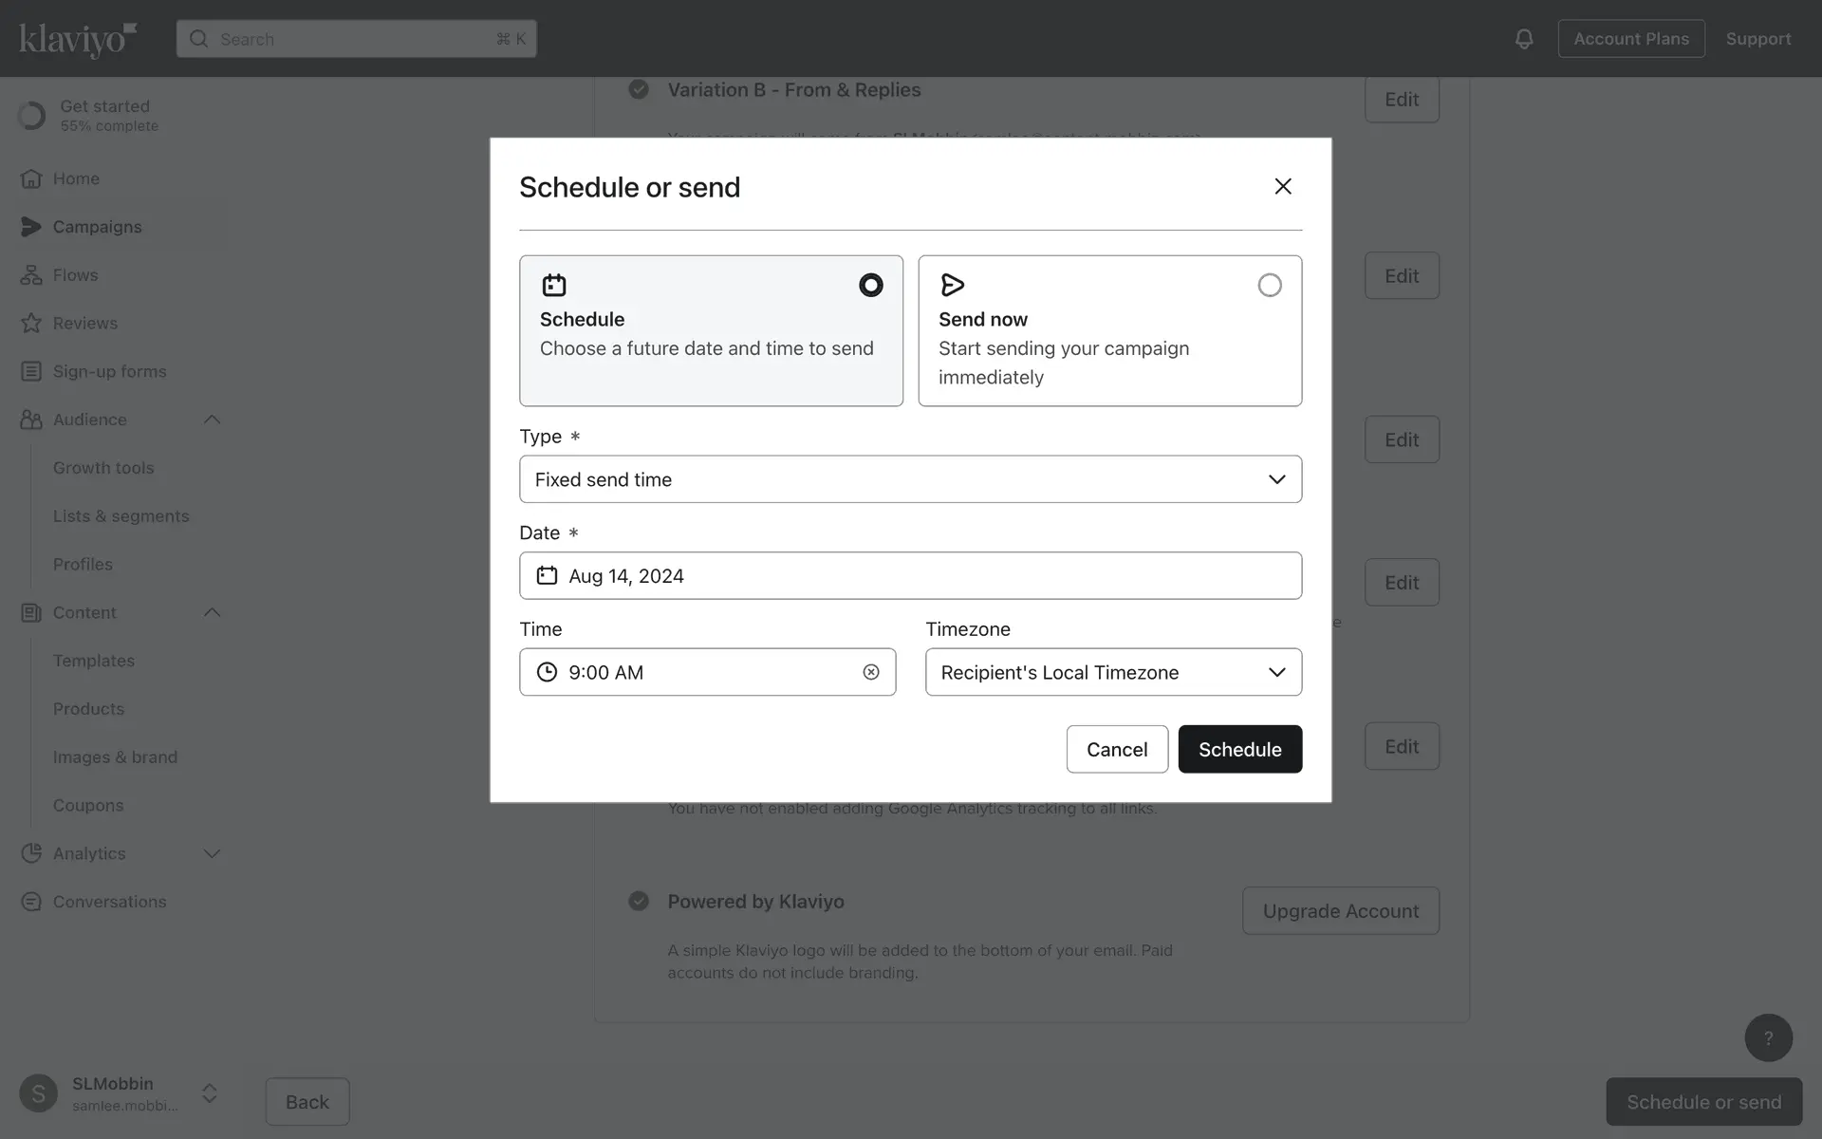Select the Send now radio option
This screenshot has height=1139, width=1822.
tap(1269, 285)
